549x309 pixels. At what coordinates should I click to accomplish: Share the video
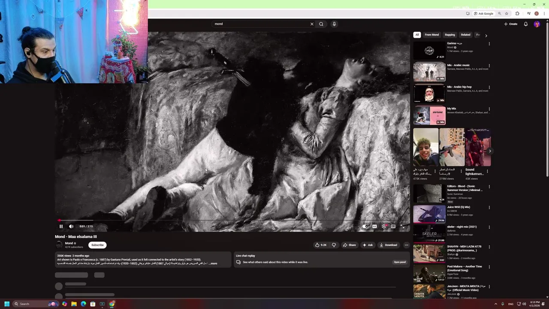click(x=349, y=245)
